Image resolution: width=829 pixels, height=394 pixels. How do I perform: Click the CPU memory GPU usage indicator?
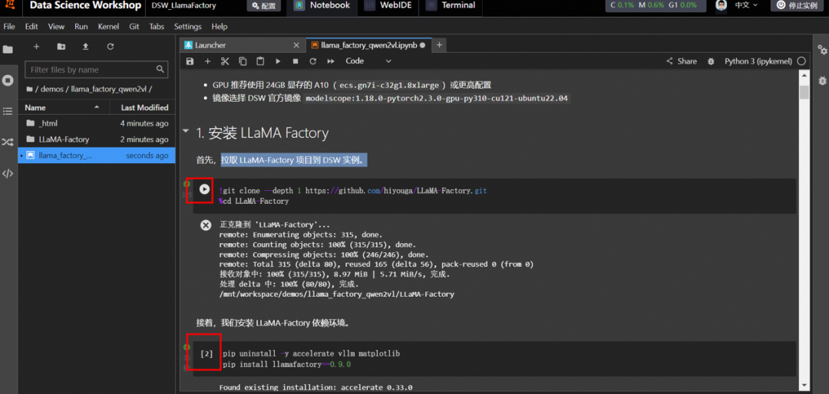pyautogui.click(x=656, y=5)
